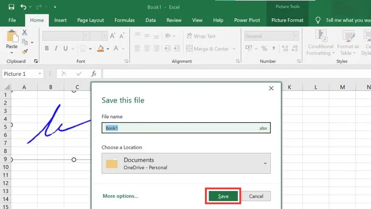Click Percent Style icon
This screenshot has height=209, width=371.
[264, 48]
